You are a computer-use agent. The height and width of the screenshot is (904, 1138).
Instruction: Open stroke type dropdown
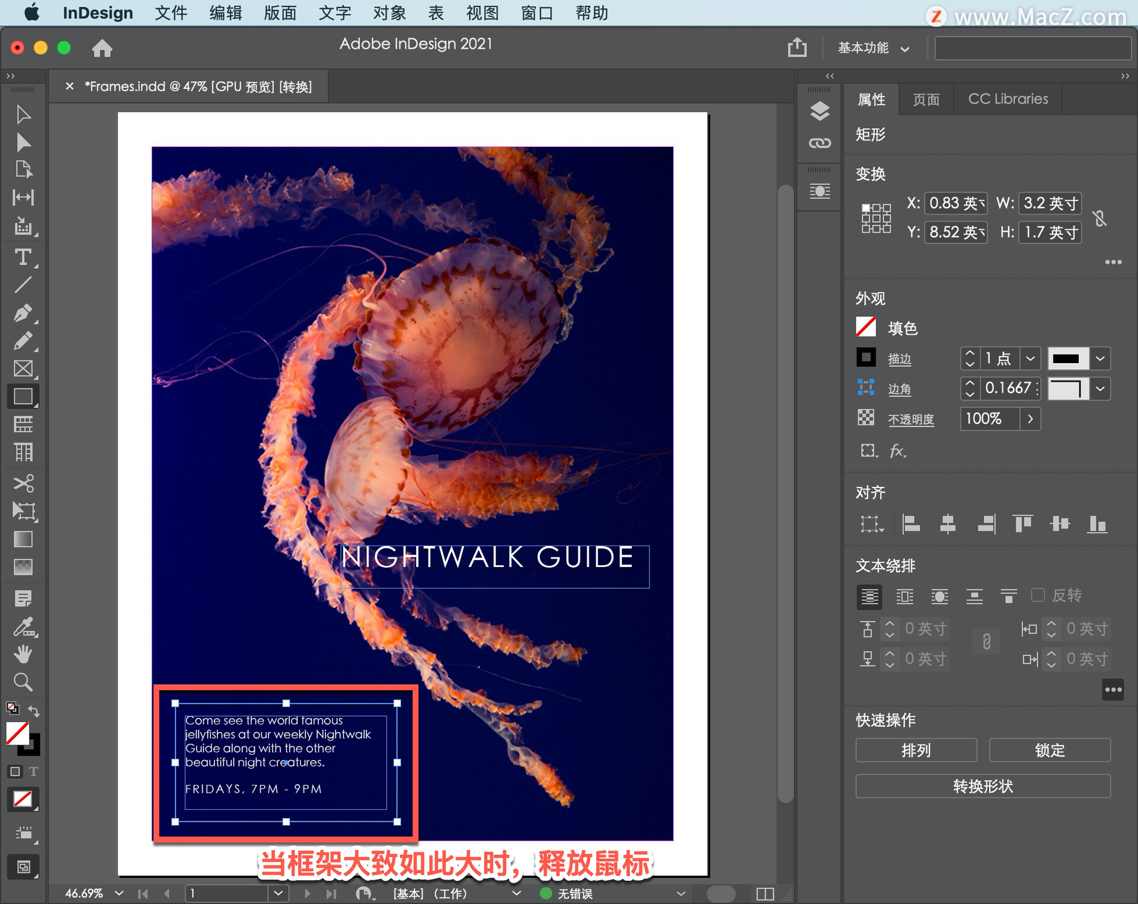tap(1100, 358)
